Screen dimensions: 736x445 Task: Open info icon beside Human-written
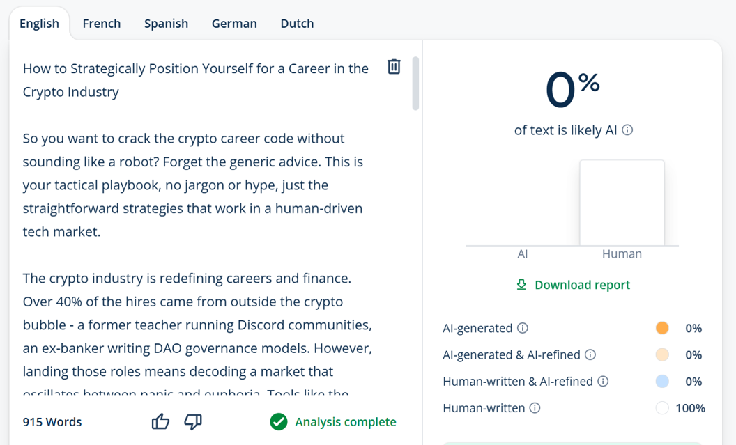535,408
